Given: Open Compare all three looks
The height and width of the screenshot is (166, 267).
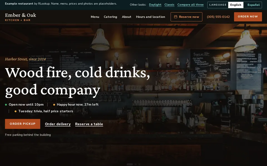Looking at the screenshot, I should (x=190, y=5).
